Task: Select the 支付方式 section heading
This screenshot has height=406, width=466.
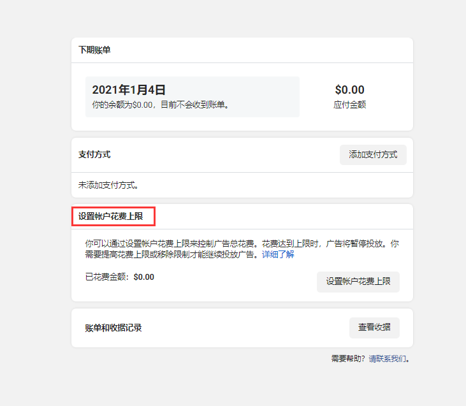Action: pyautogui.click(x=94, y=155)
